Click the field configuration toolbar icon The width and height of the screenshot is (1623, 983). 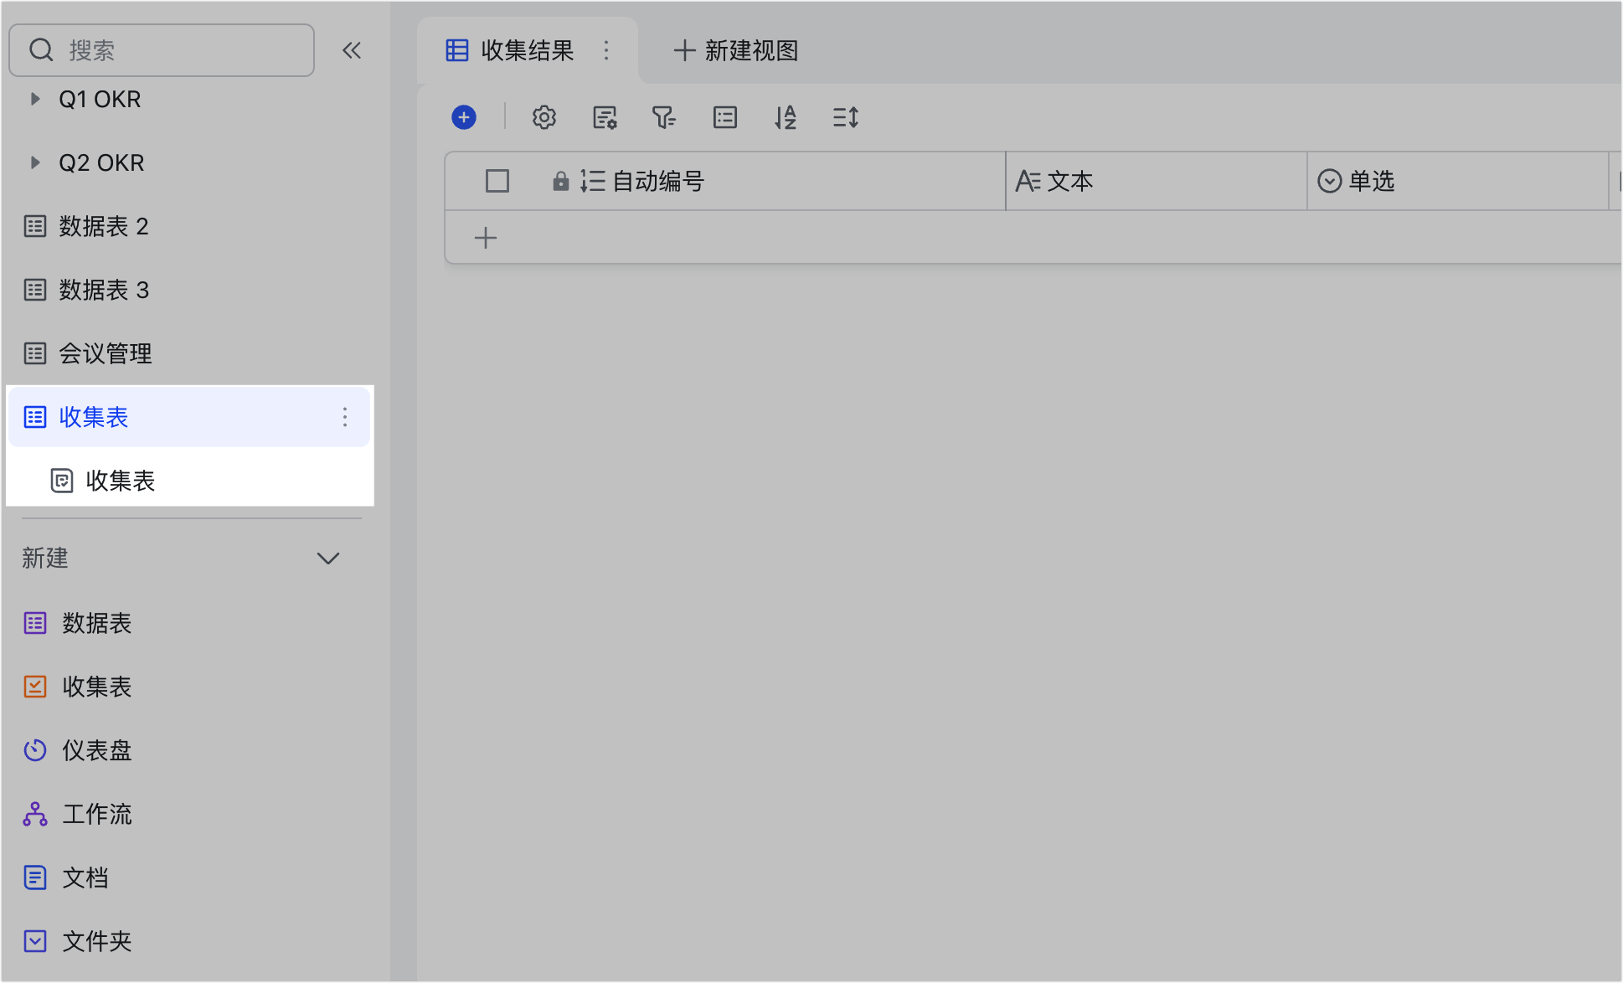coord(605,117)
